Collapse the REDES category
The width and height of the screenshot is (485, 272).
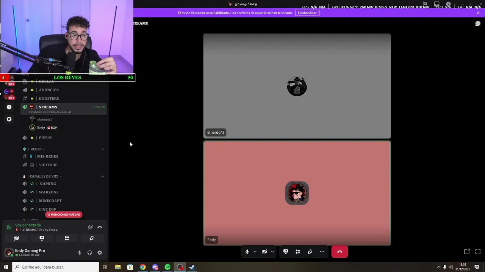click(36, 149)
